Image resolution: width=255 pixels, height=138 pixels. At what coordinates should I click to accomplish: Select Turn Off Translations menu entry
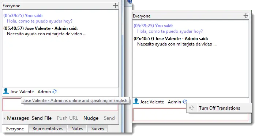tap(219, 108)
